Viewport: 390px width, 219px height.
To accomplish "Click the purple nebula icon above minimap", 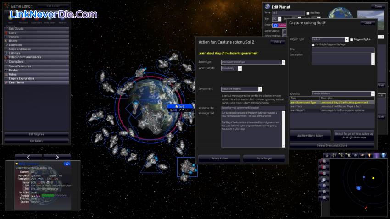I will point(377,155).
